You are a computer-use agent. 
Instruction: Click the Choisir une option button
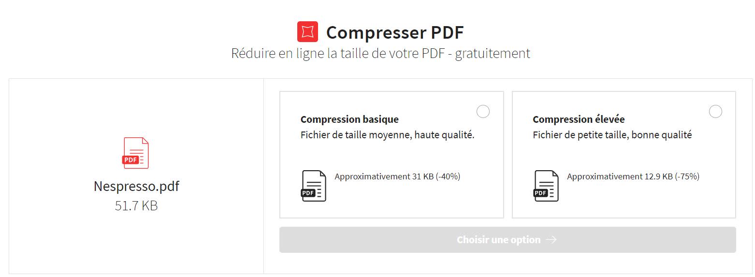click(x=508, y=240)
